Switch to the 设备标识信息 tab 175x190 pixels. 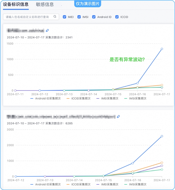pyautogui.click(x=16, y=4)
